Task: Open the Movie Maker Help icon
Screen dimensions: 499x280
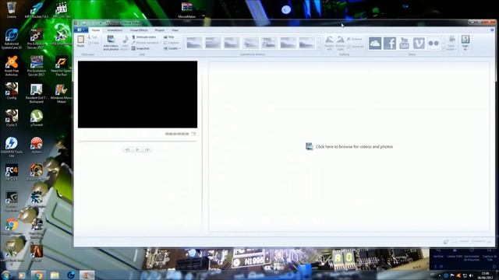Action: 492,30
